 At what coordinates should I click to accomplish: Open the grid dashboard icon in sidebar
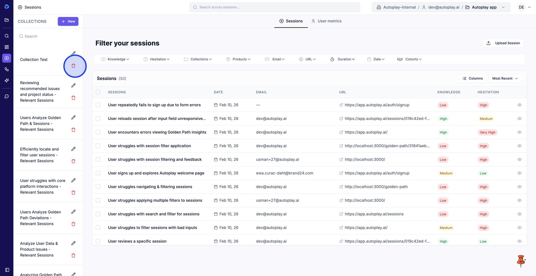7,47
